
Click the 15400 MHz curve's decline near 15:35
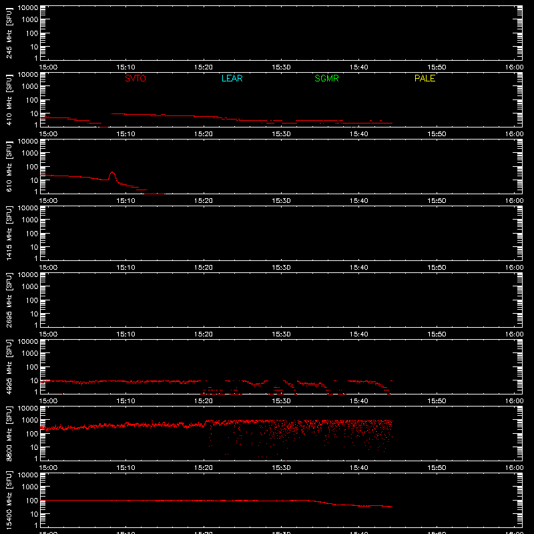point(322,502)
